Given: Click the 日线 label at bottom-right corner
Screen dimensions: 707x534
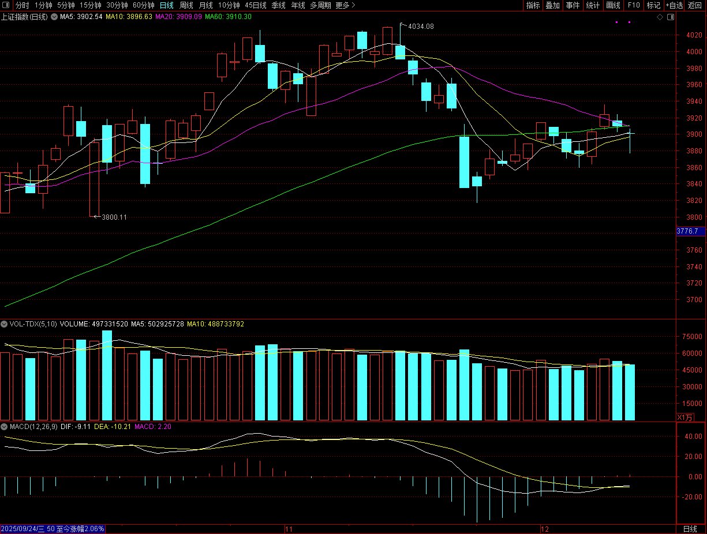Looking at the screenshot, I should point(690,529).
